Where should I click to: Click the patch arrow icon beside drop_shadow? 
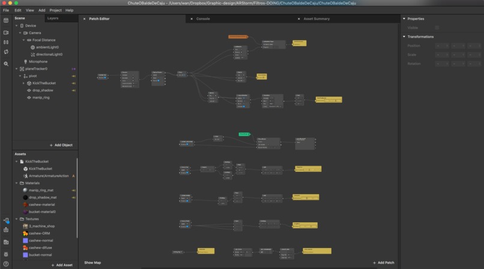pyautogui.click(x=73, y=91)
